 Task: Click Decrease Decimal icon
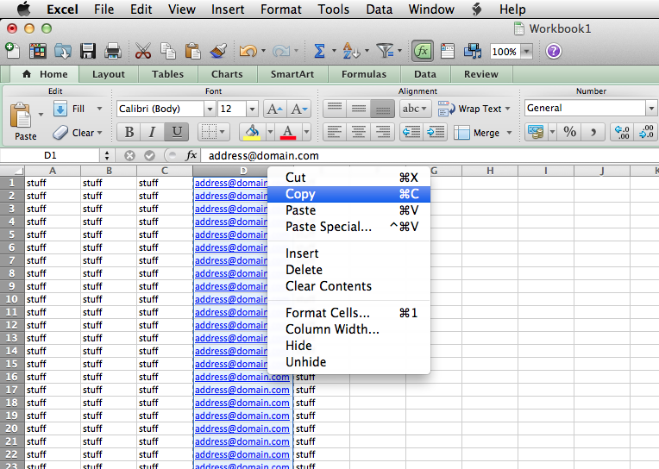[646, 132]
